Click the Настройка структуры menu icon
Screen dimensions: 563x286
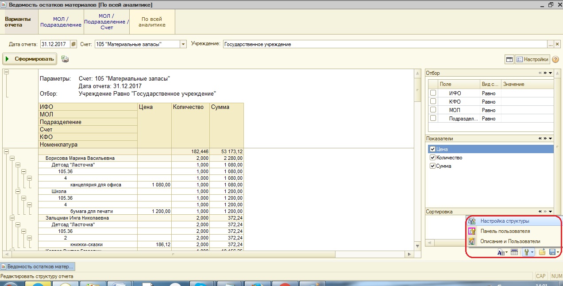(472, 221)
